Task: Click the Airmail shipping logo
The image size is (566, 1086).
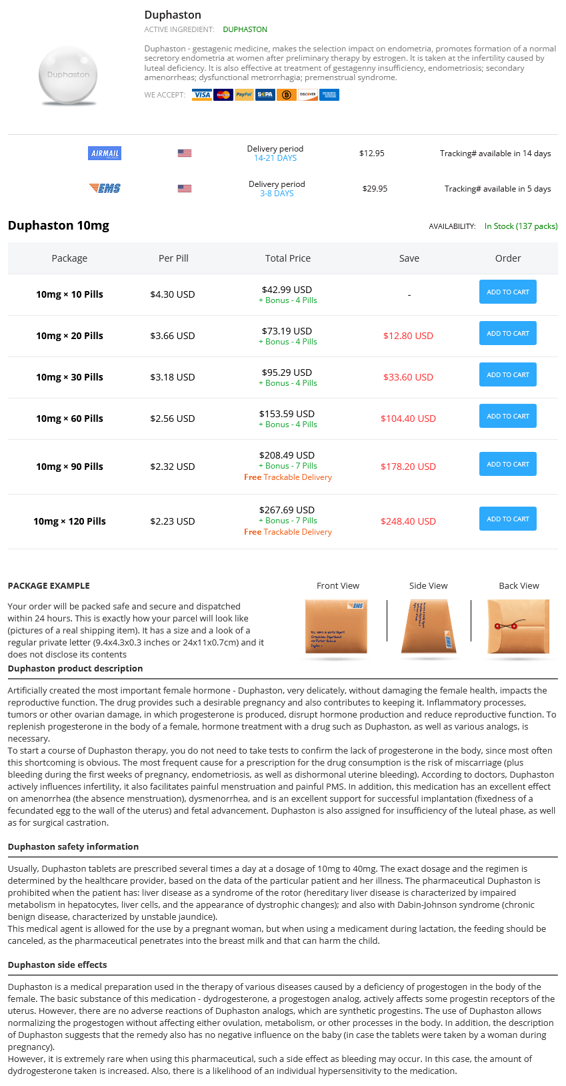Action: tap(105, 154)
